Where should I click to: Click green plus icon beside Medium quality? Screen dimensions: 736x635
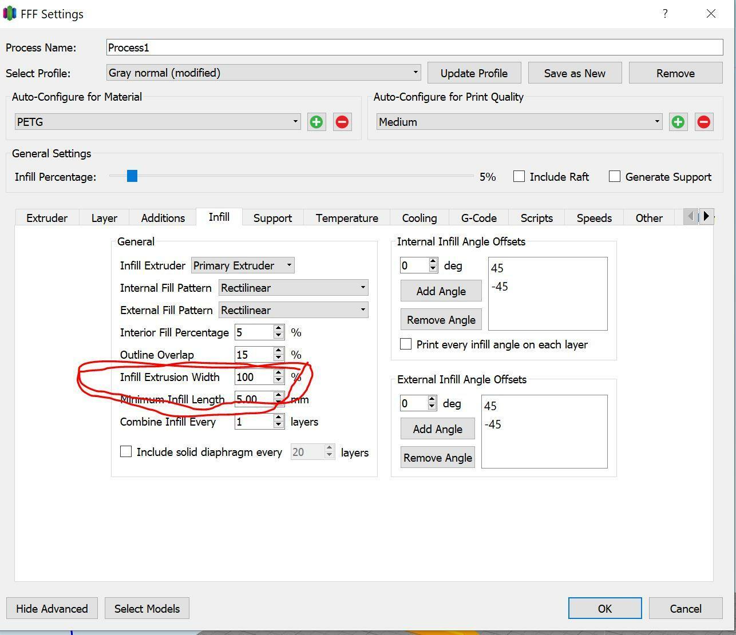tap(678, 122)
